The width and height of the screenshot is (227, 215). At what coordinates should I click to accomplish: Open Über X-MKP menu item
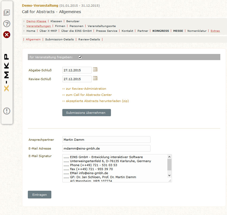(48, 31)
